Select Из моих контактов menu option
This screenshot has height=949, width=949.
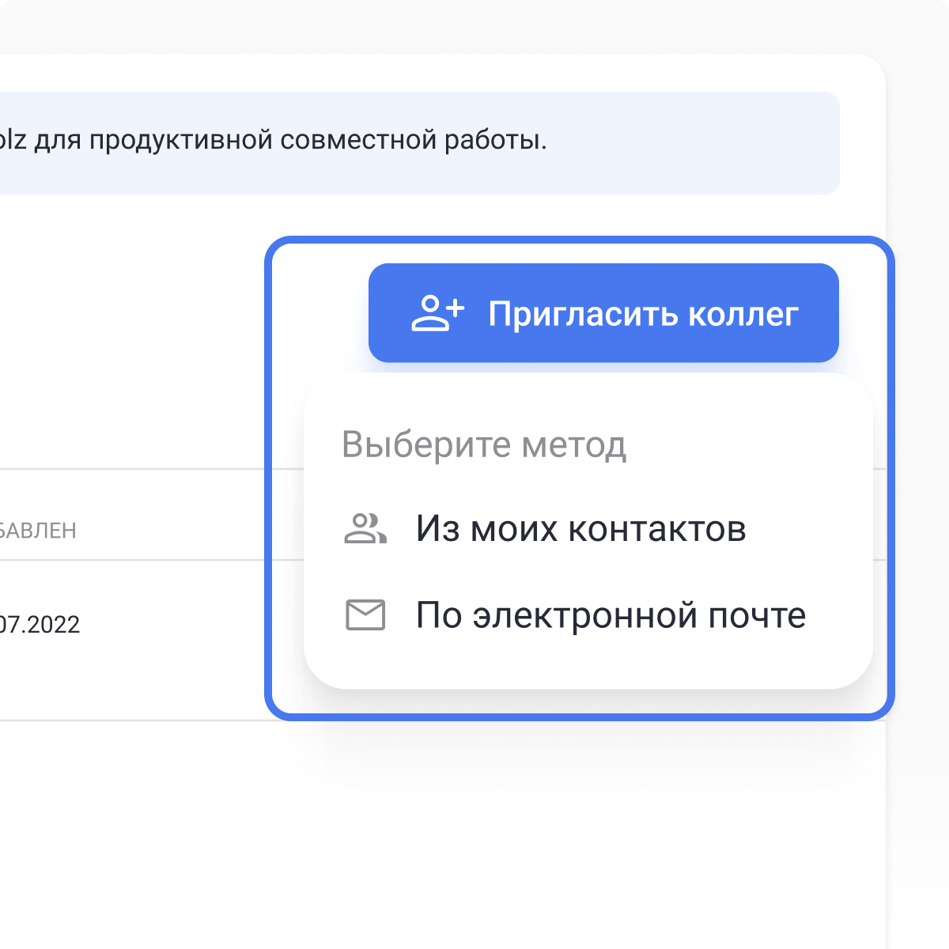tap(581, 528)
